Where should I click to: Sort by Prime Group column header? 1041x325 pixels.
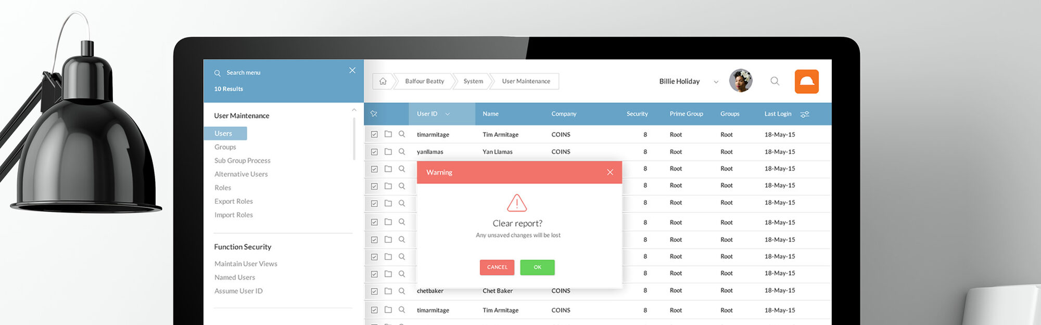(x=686, y=114)
